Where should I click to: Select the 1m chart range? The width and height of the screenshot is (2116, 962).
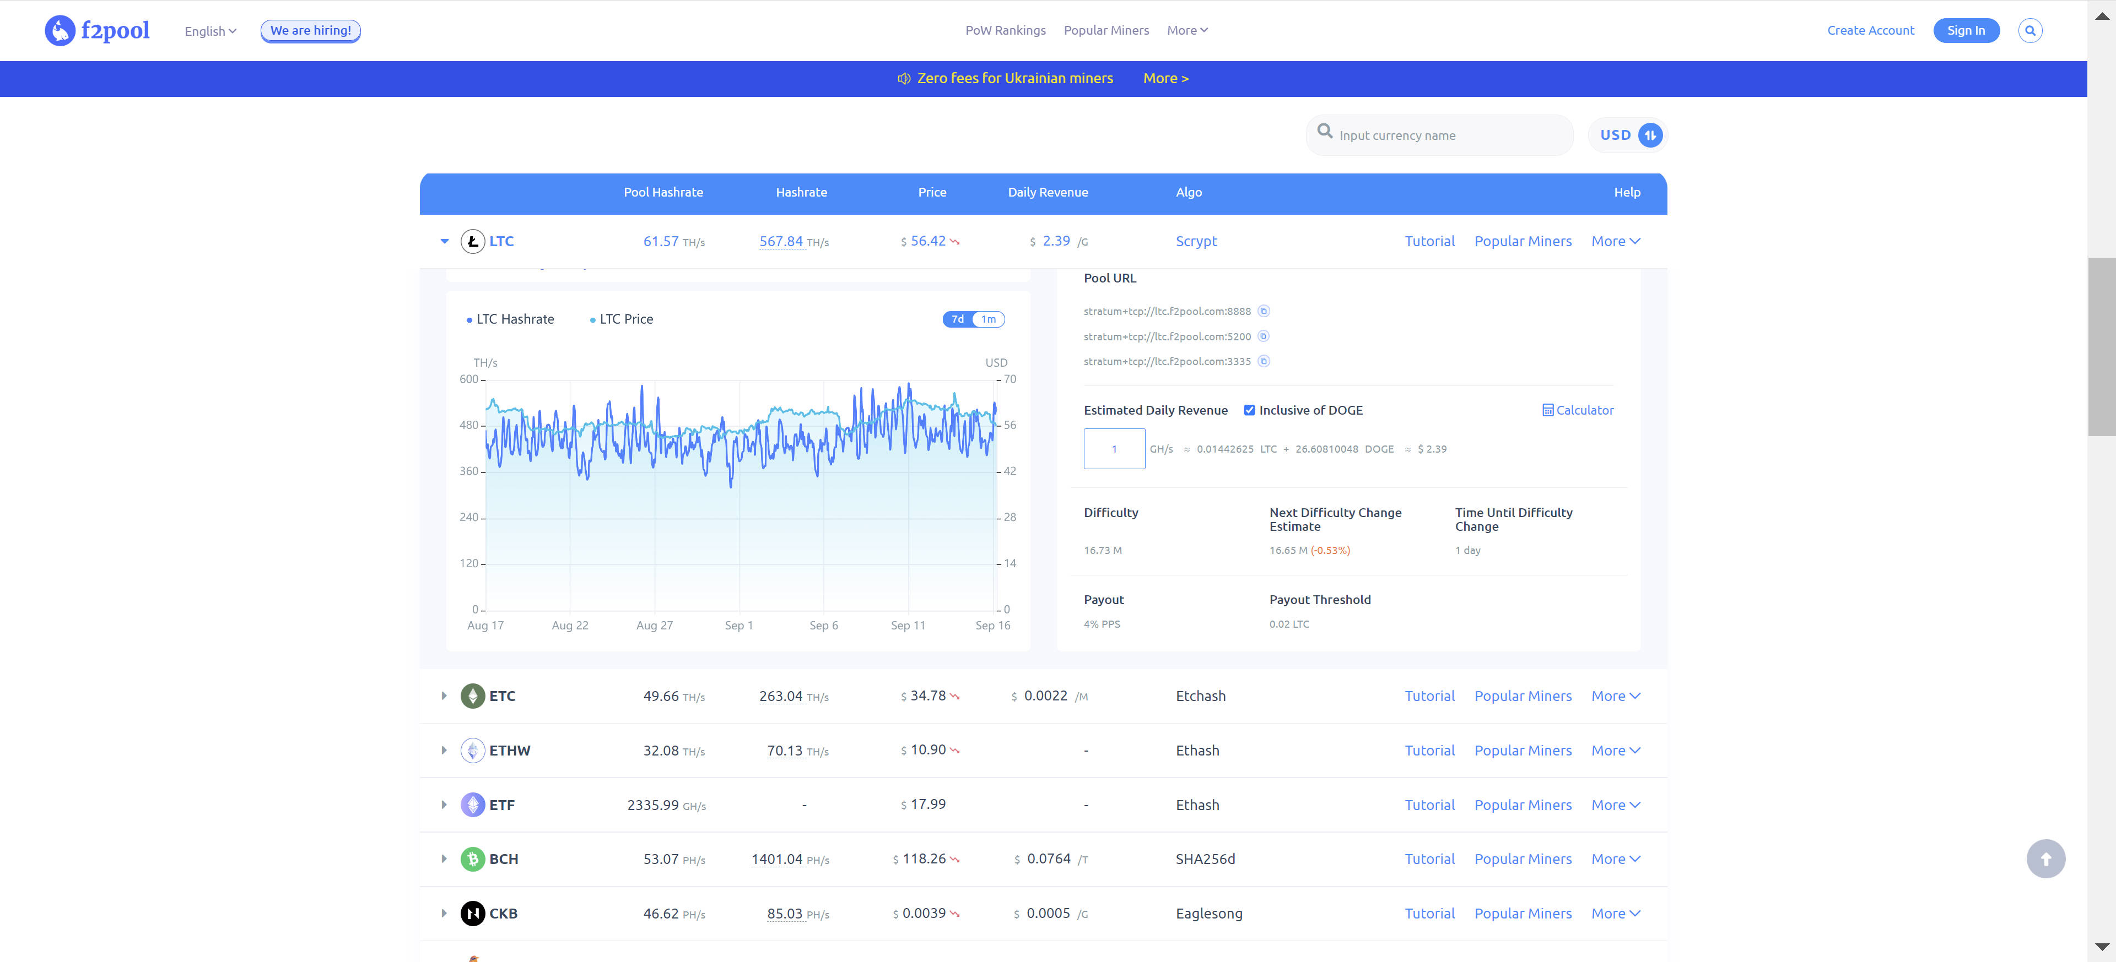tap(989, 319)
